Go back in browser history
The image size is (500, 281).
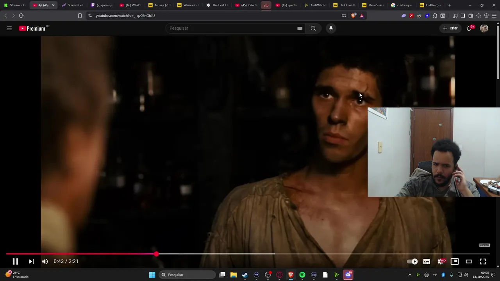point(5,16)
